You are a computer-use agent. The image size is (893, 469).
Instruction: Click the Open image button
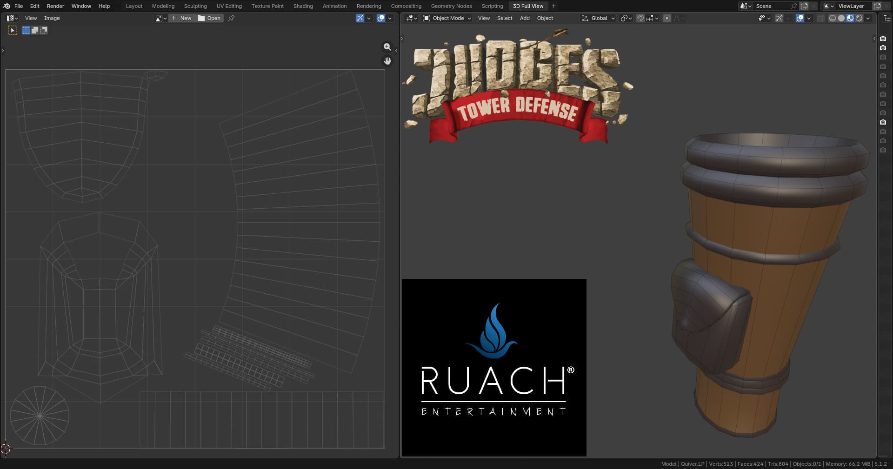[x=209, y=18]
